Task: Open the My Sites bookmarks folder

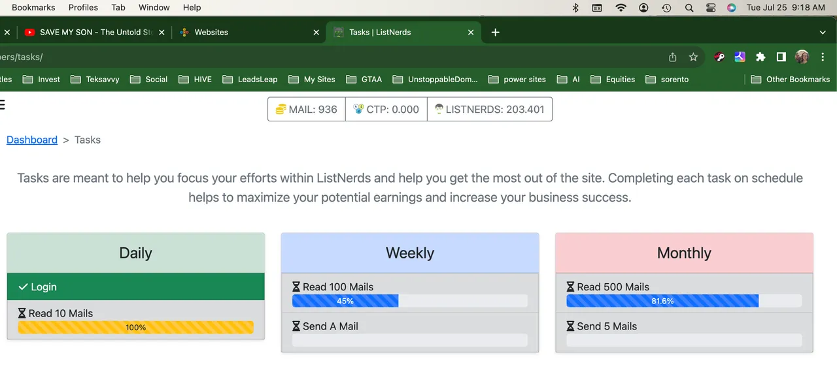Action: (312, 79)
